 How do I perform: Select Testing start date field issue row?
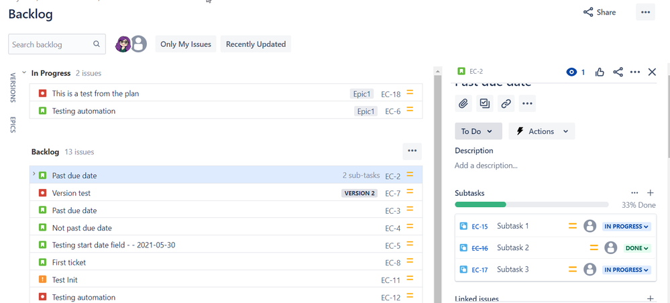pos(226,245)
